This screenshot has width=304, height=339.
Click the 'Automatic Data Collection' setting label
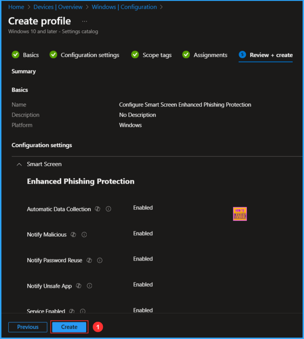[x=59, y=209]
